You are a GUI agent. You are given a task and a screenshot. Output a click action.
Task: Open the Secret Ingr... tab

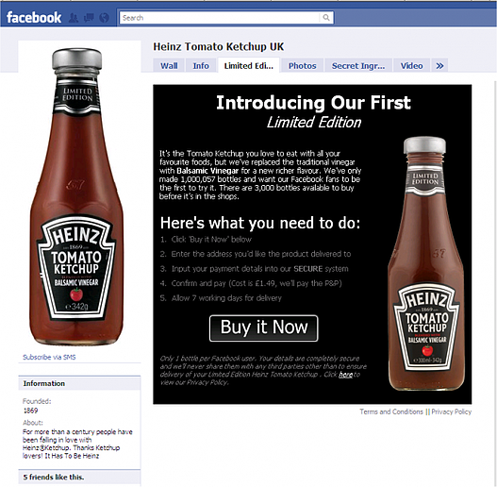pyautogui.click(x=358, y=66)
